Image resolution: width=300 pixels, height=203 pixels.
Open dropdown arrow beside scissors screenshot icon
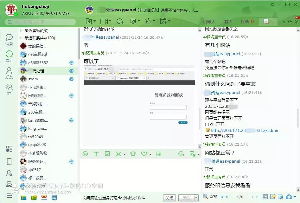click(124, 154)
